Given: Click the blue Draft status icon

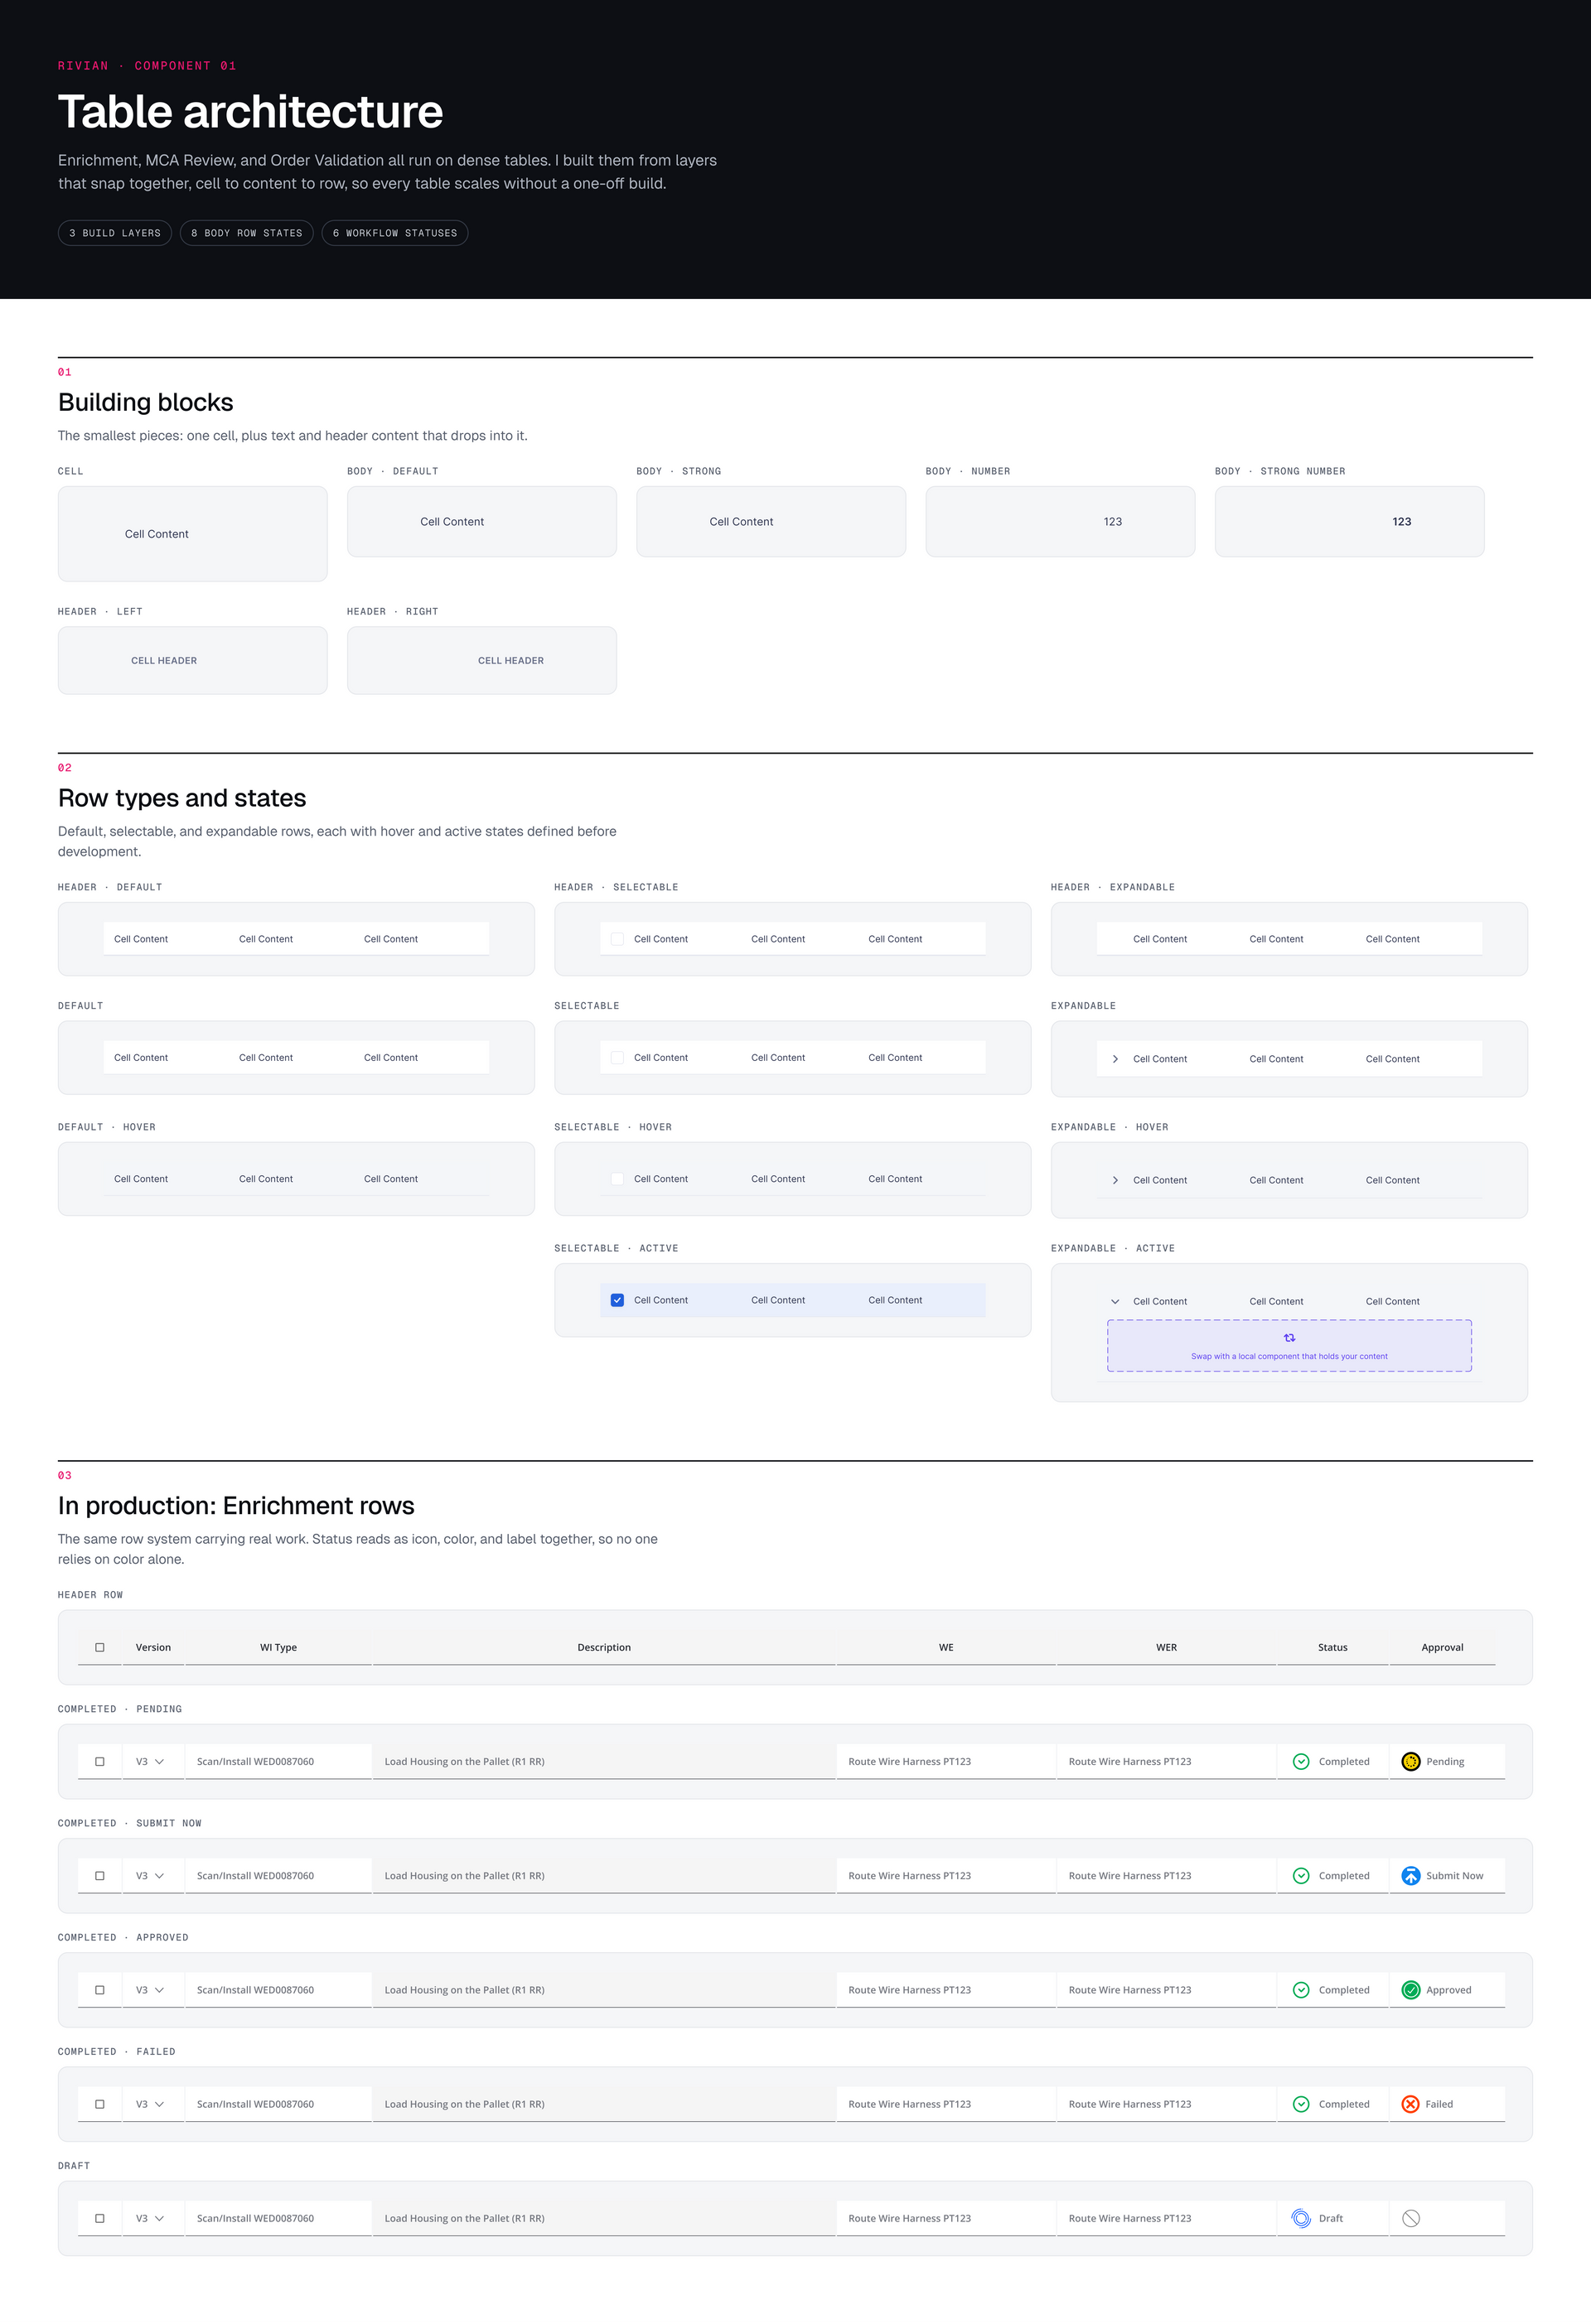Looking at the screenshot, I should [x=1301, y=2217].
